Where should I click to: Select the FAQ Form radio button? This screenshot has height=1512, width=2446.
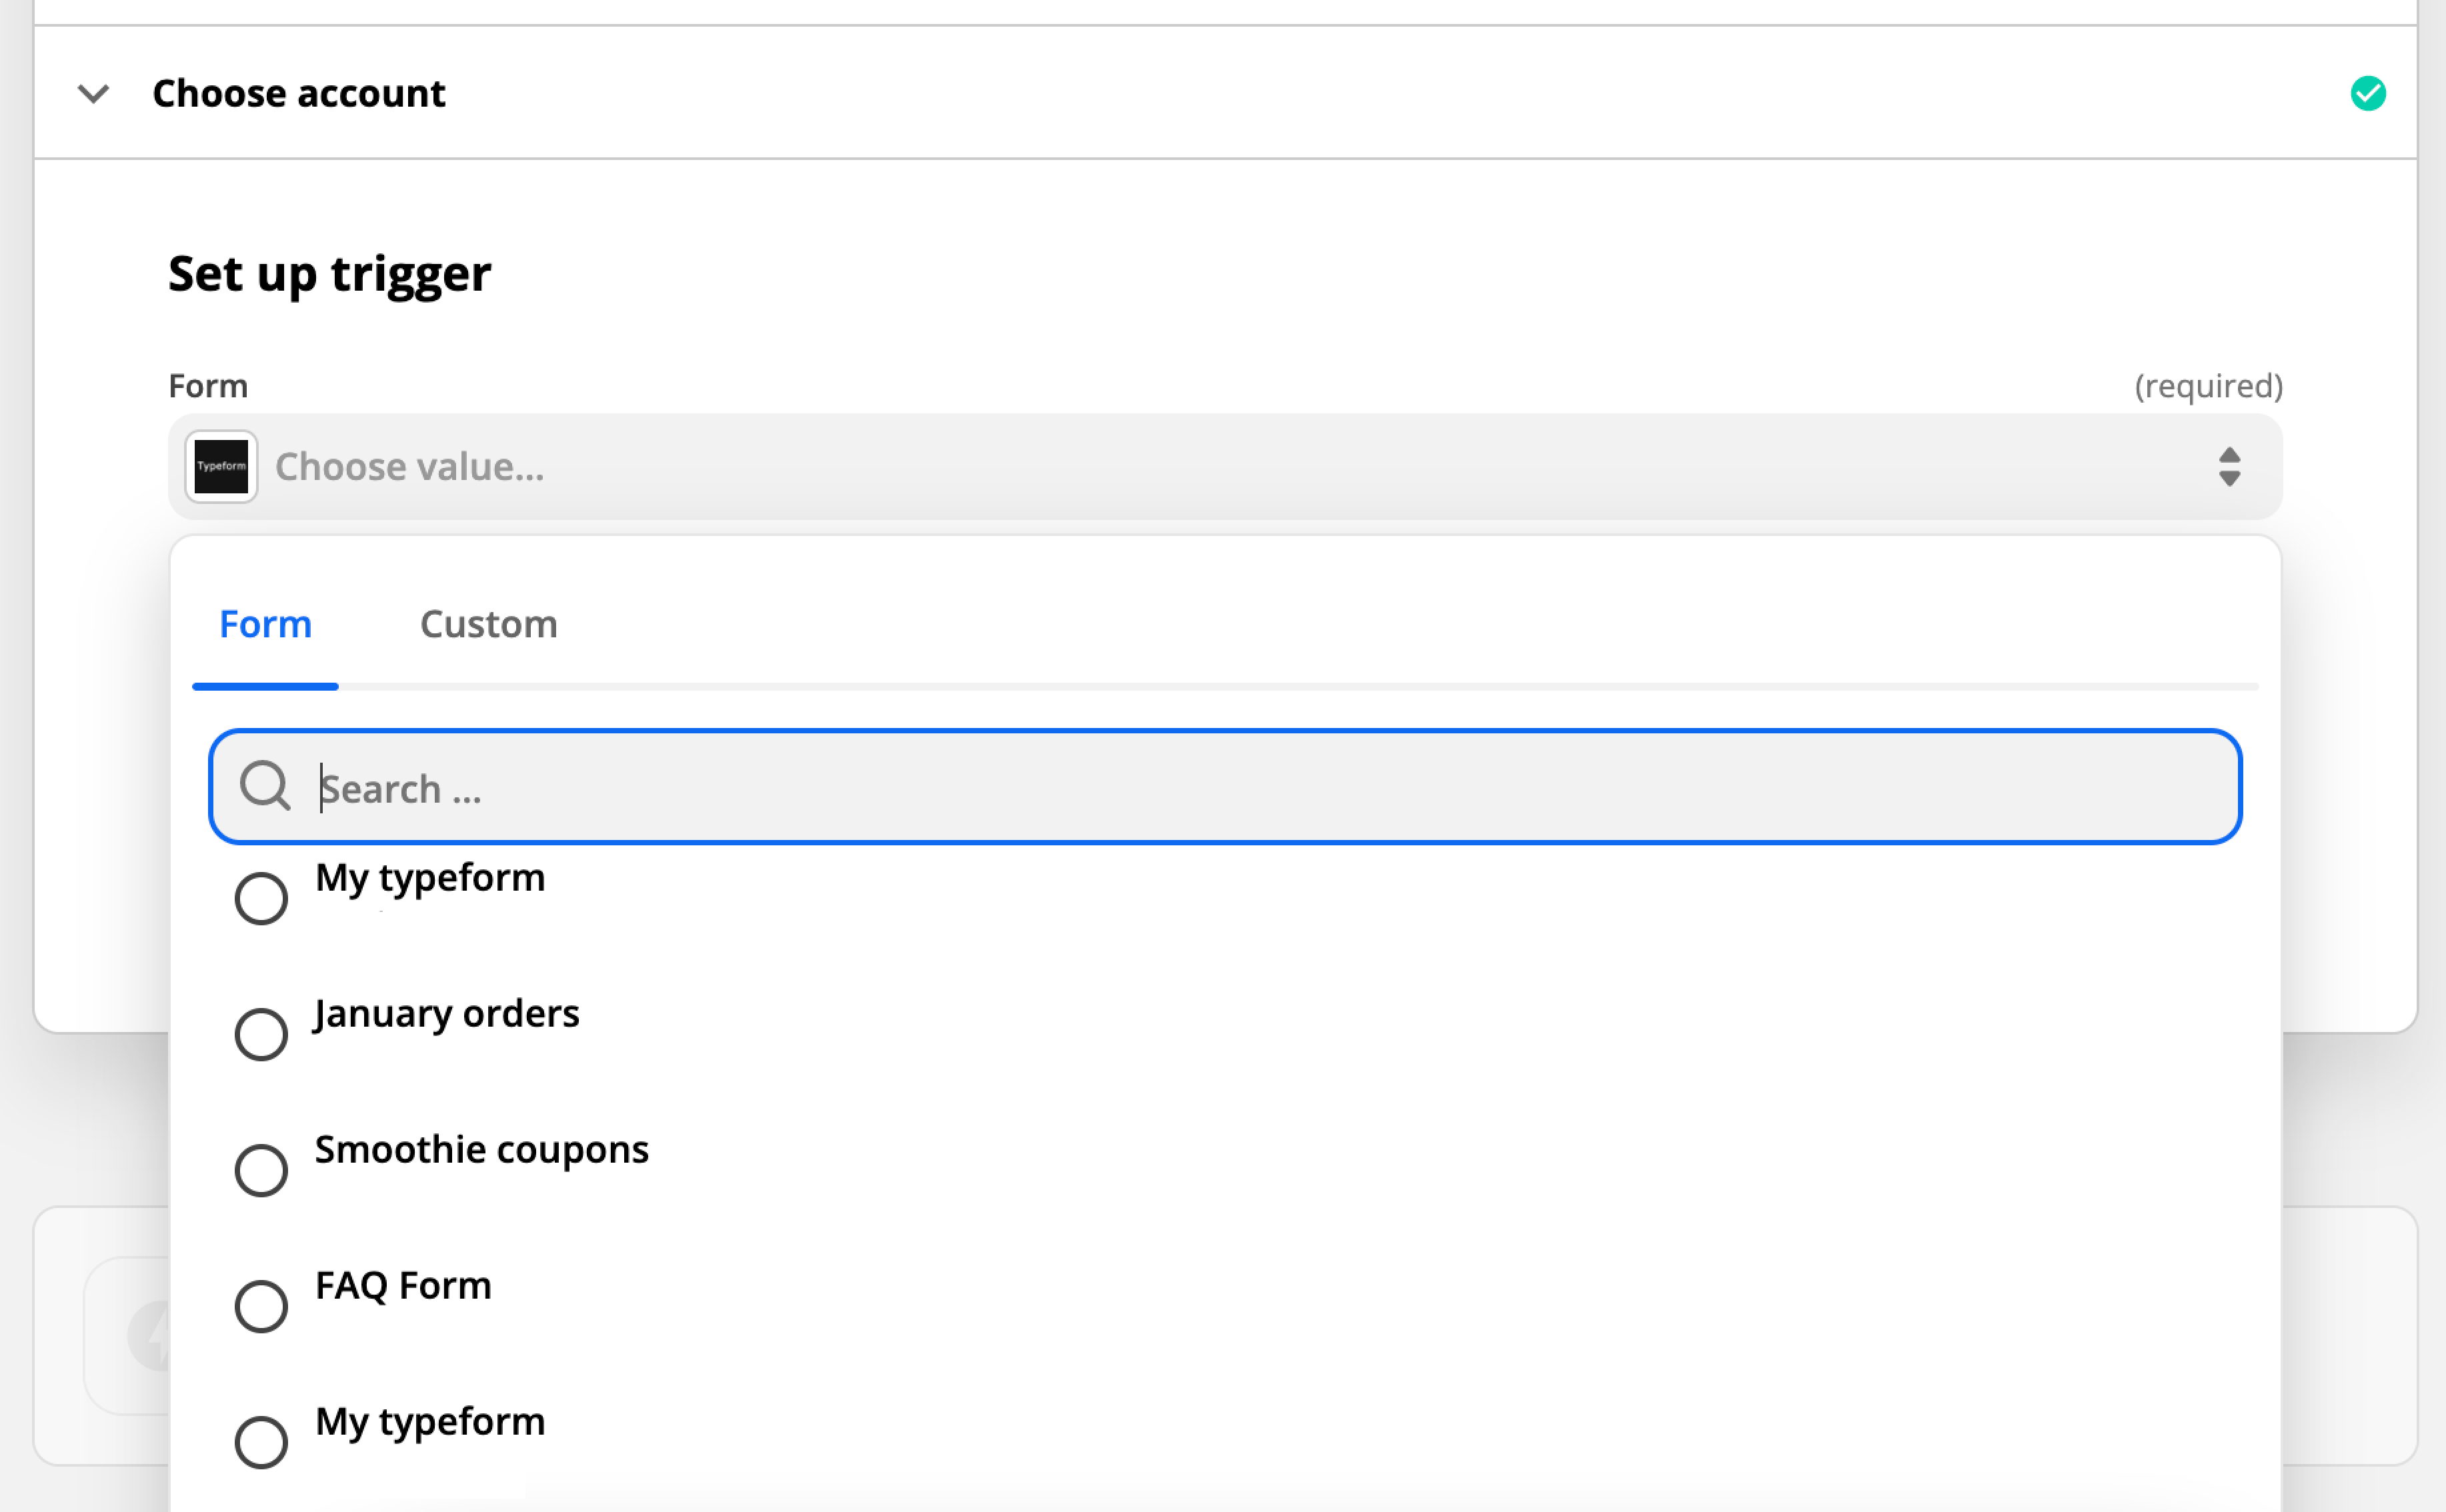coord(261,1306)
